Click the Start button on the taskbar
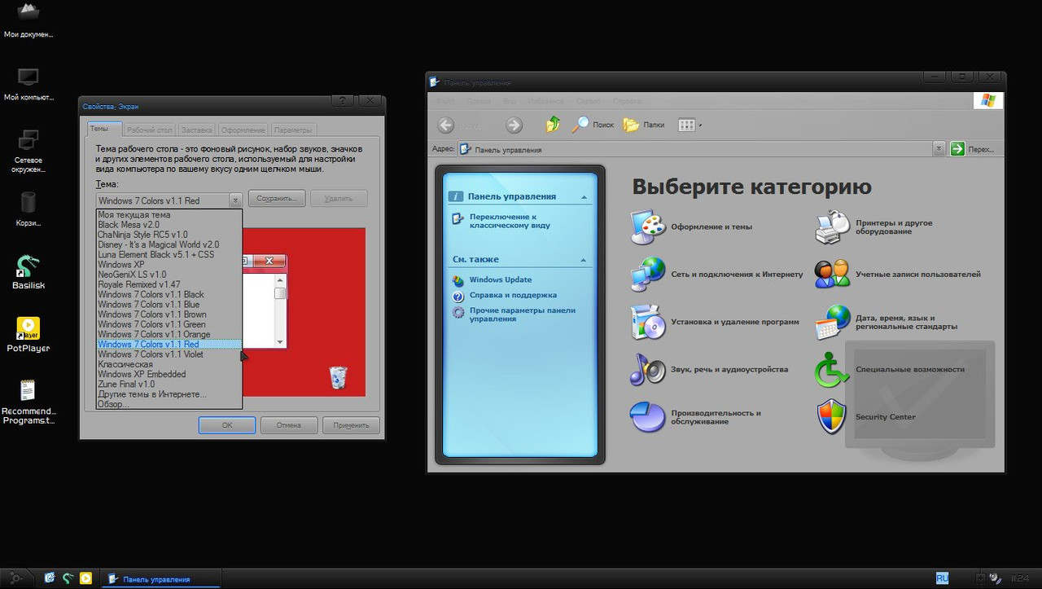 [x=15, y=578]
